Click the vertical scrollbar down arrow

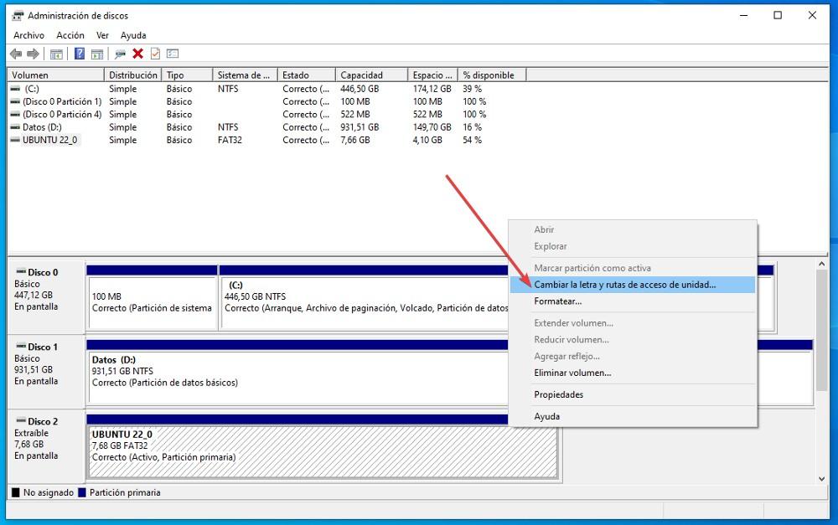(x=822, y=479)
